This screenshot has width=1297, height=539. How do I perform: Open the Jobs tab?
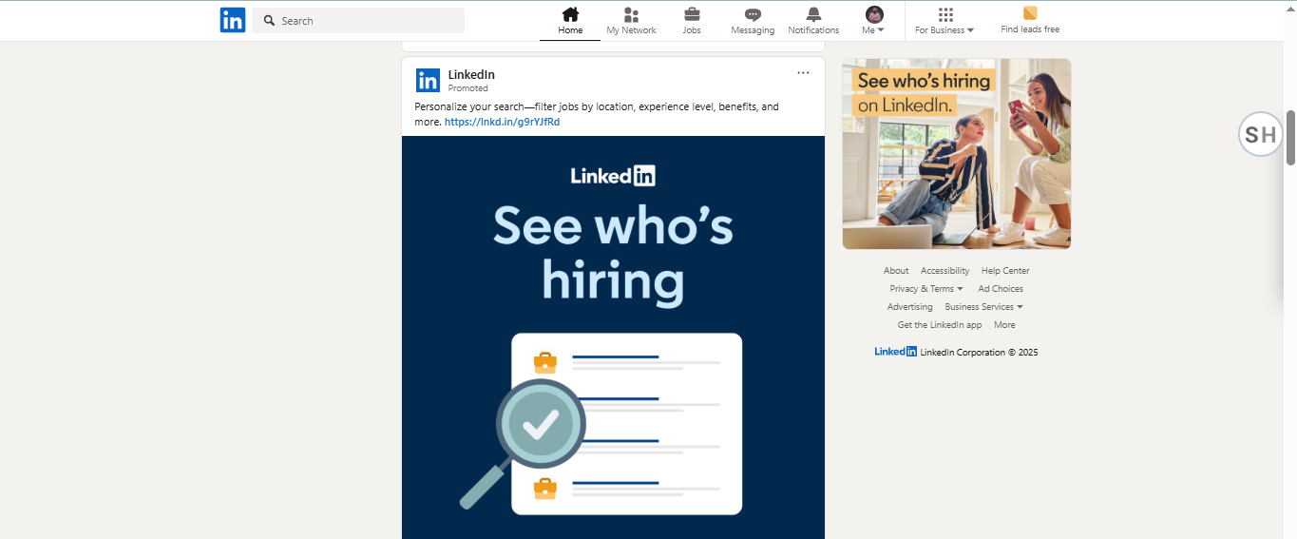tap(692, 21)
